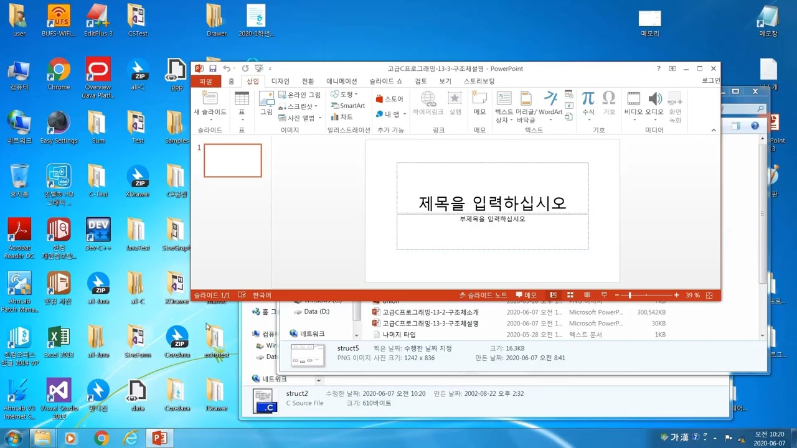The width and height of the screenshot is (797, 448).
Task: Click the 그림 picture icon in the ribbon
Action: [266, 99]
